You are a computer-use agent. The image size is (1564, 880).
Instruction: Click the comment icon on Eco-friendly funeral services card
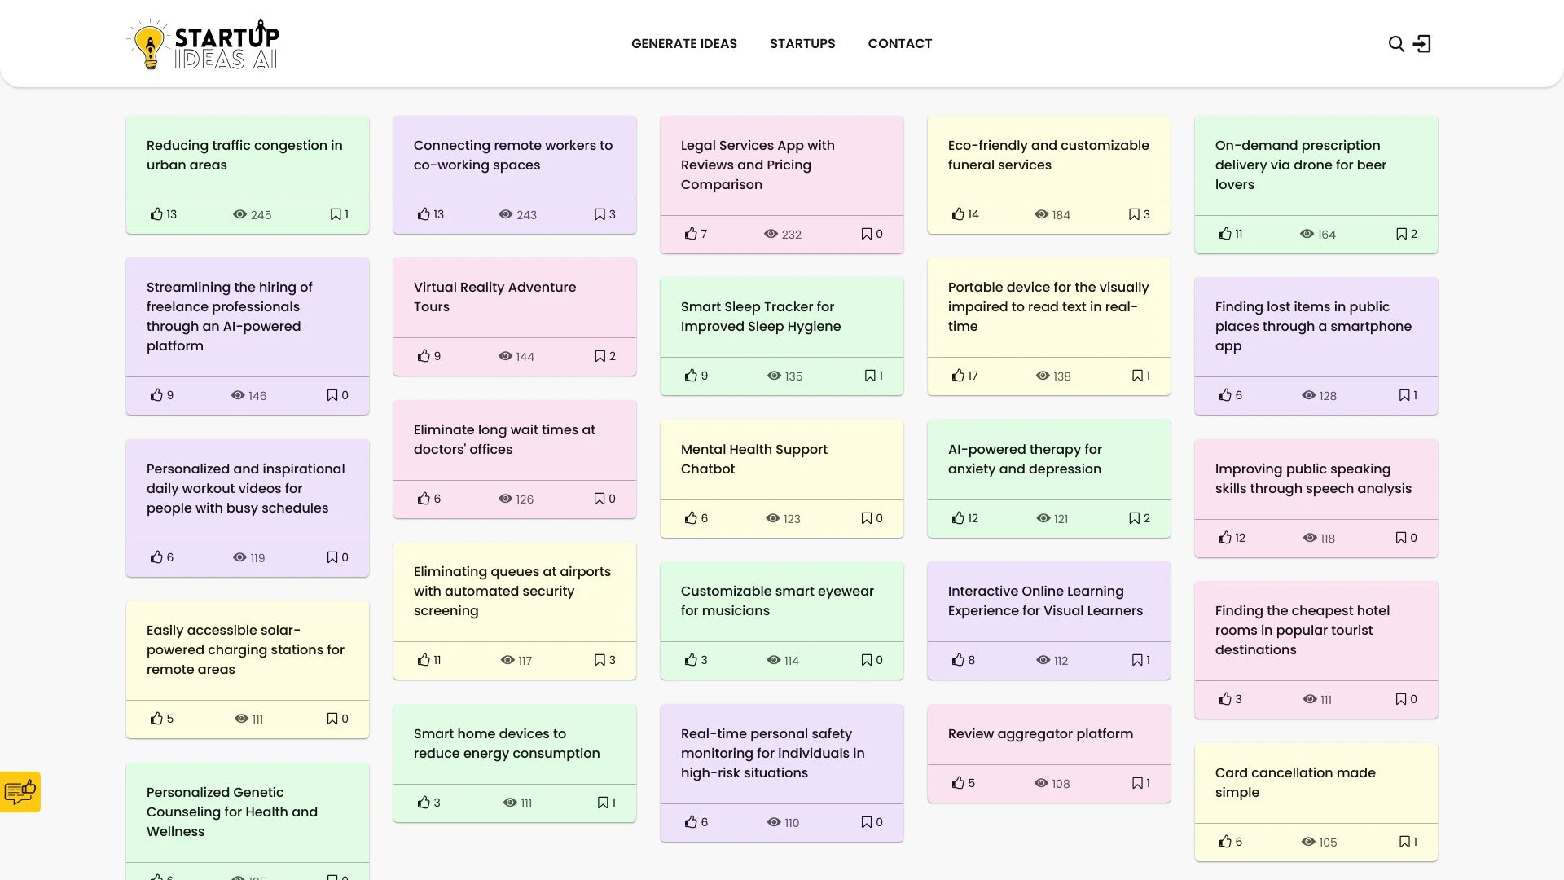click(1135, 213)
